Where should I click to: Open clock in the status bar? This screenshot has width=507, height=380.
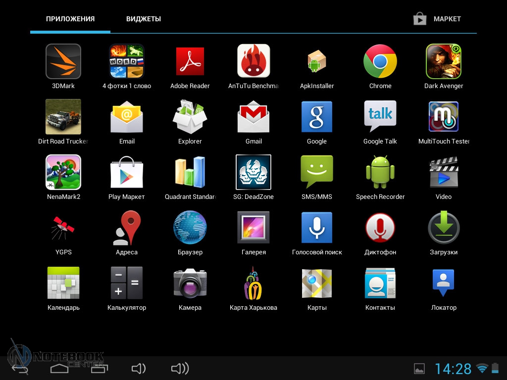[x=453, y=369]
